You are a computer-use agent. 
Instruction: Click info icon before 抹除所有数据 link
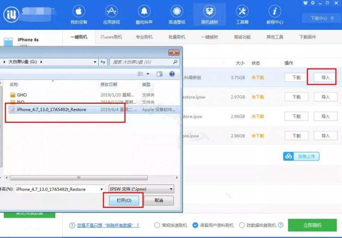coord(72,225)
